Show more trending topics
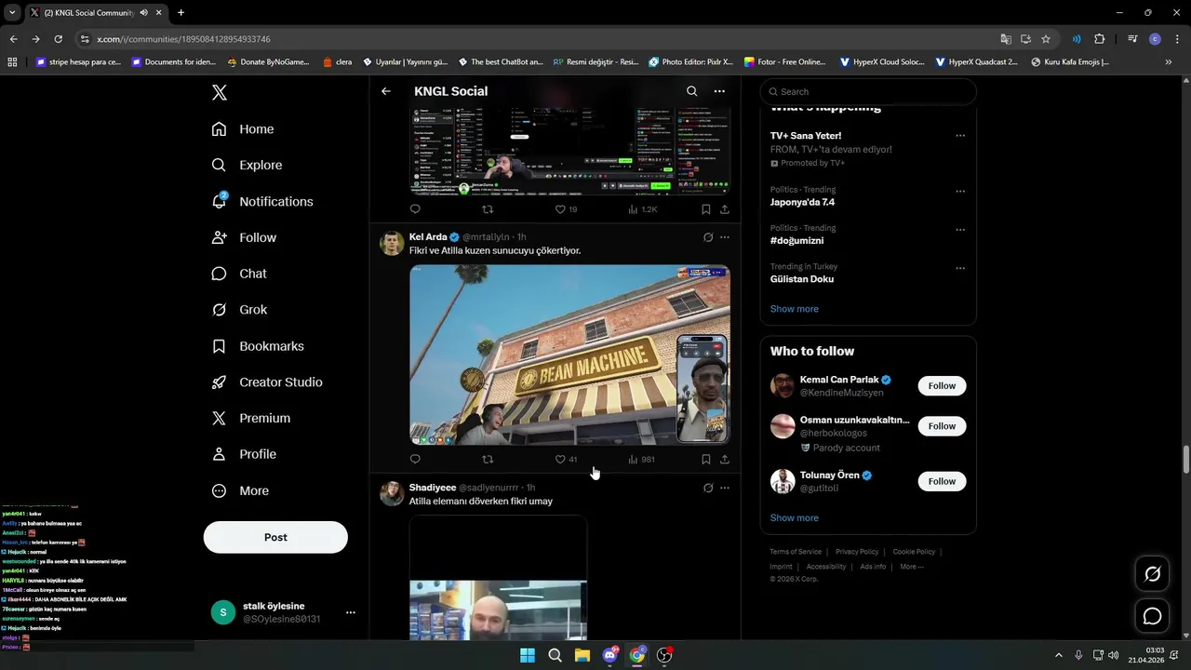 795,309
